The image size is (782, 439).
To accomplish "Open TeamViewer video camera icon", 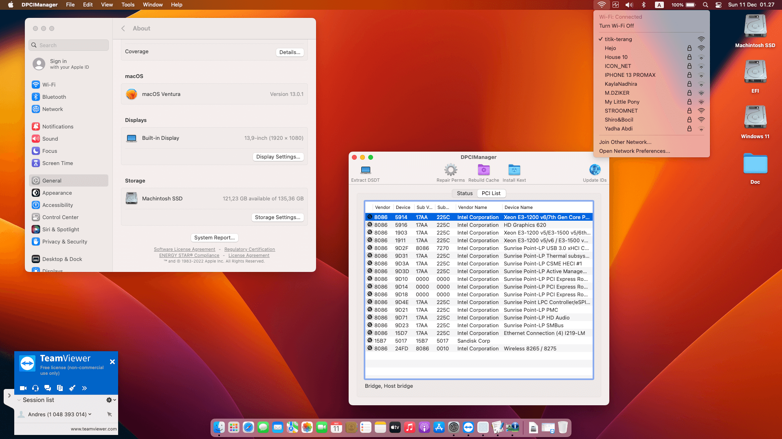I will pos(23,388).
